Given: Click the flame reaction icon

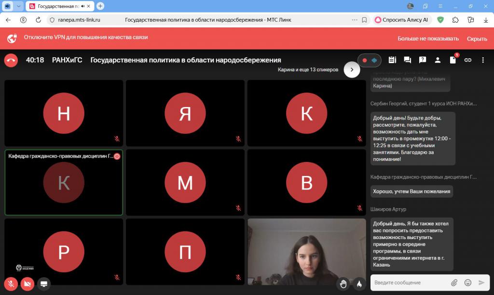Looking at the screenshot, I should 359,283.
